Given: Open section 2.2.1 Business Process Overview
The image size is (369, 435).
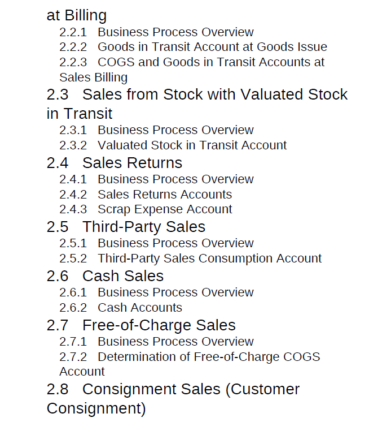Looking at the screenshot, I should [x=156, y=32].
